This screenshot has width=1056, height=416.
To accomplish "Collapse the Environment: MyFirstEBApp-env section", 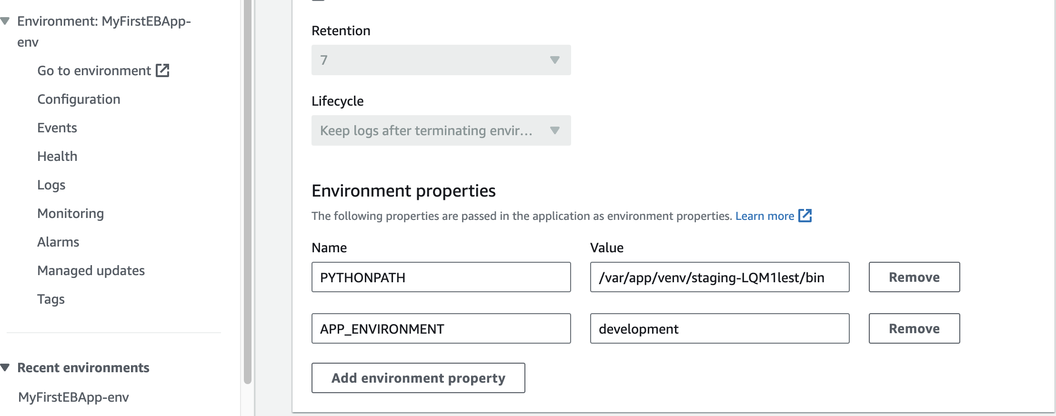I will [5, 21].
